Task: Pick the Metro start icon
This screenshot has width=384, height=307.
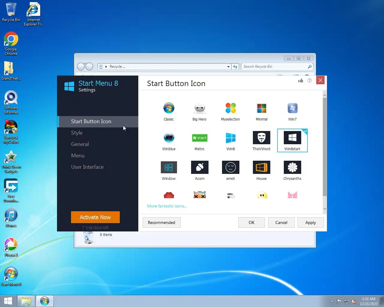Action: click(x=199, y=141)
